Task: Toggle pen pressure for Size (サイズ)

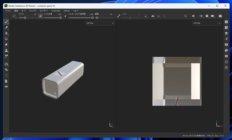Action: coord(40,16)
